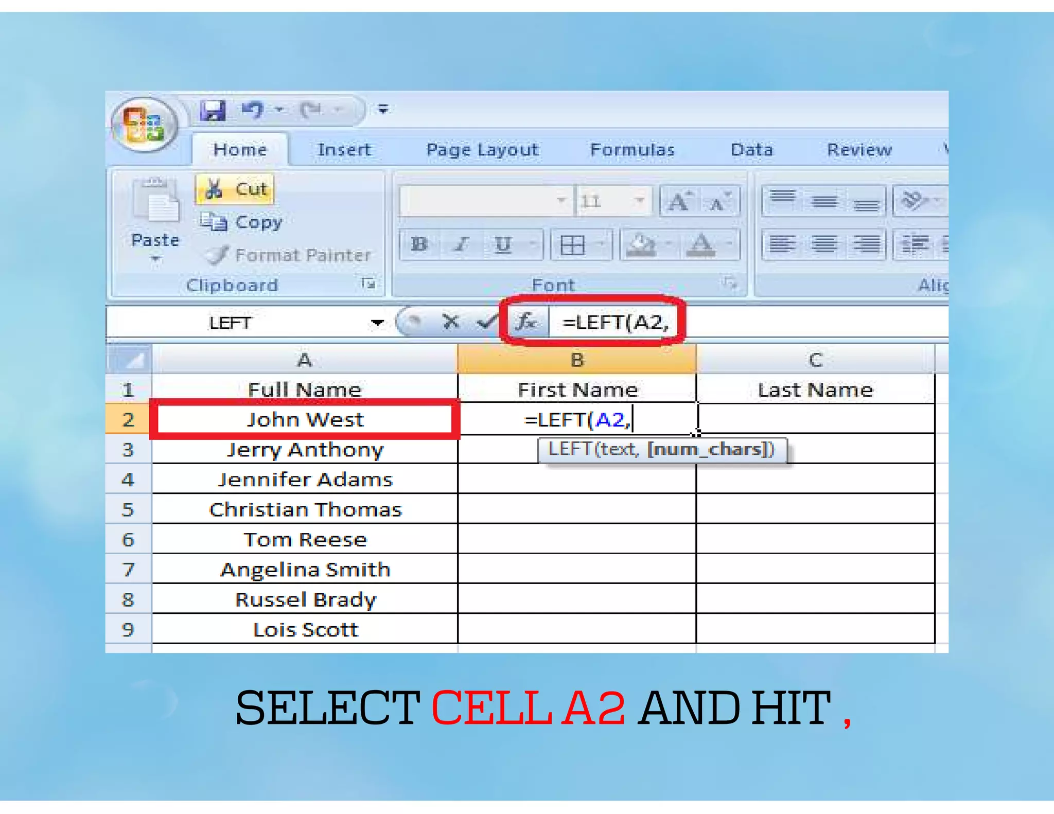Click the Undo arrow icon
The width and height of the screenshot is (1054, 814).
(x=253, y=110)
